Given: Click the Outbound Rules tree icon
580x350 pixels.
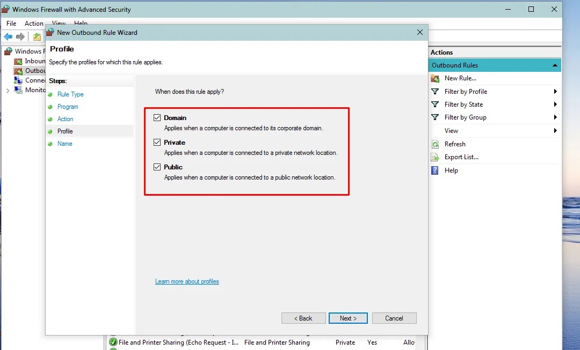Looking at the screenshot, I should (x=18, y=71).
